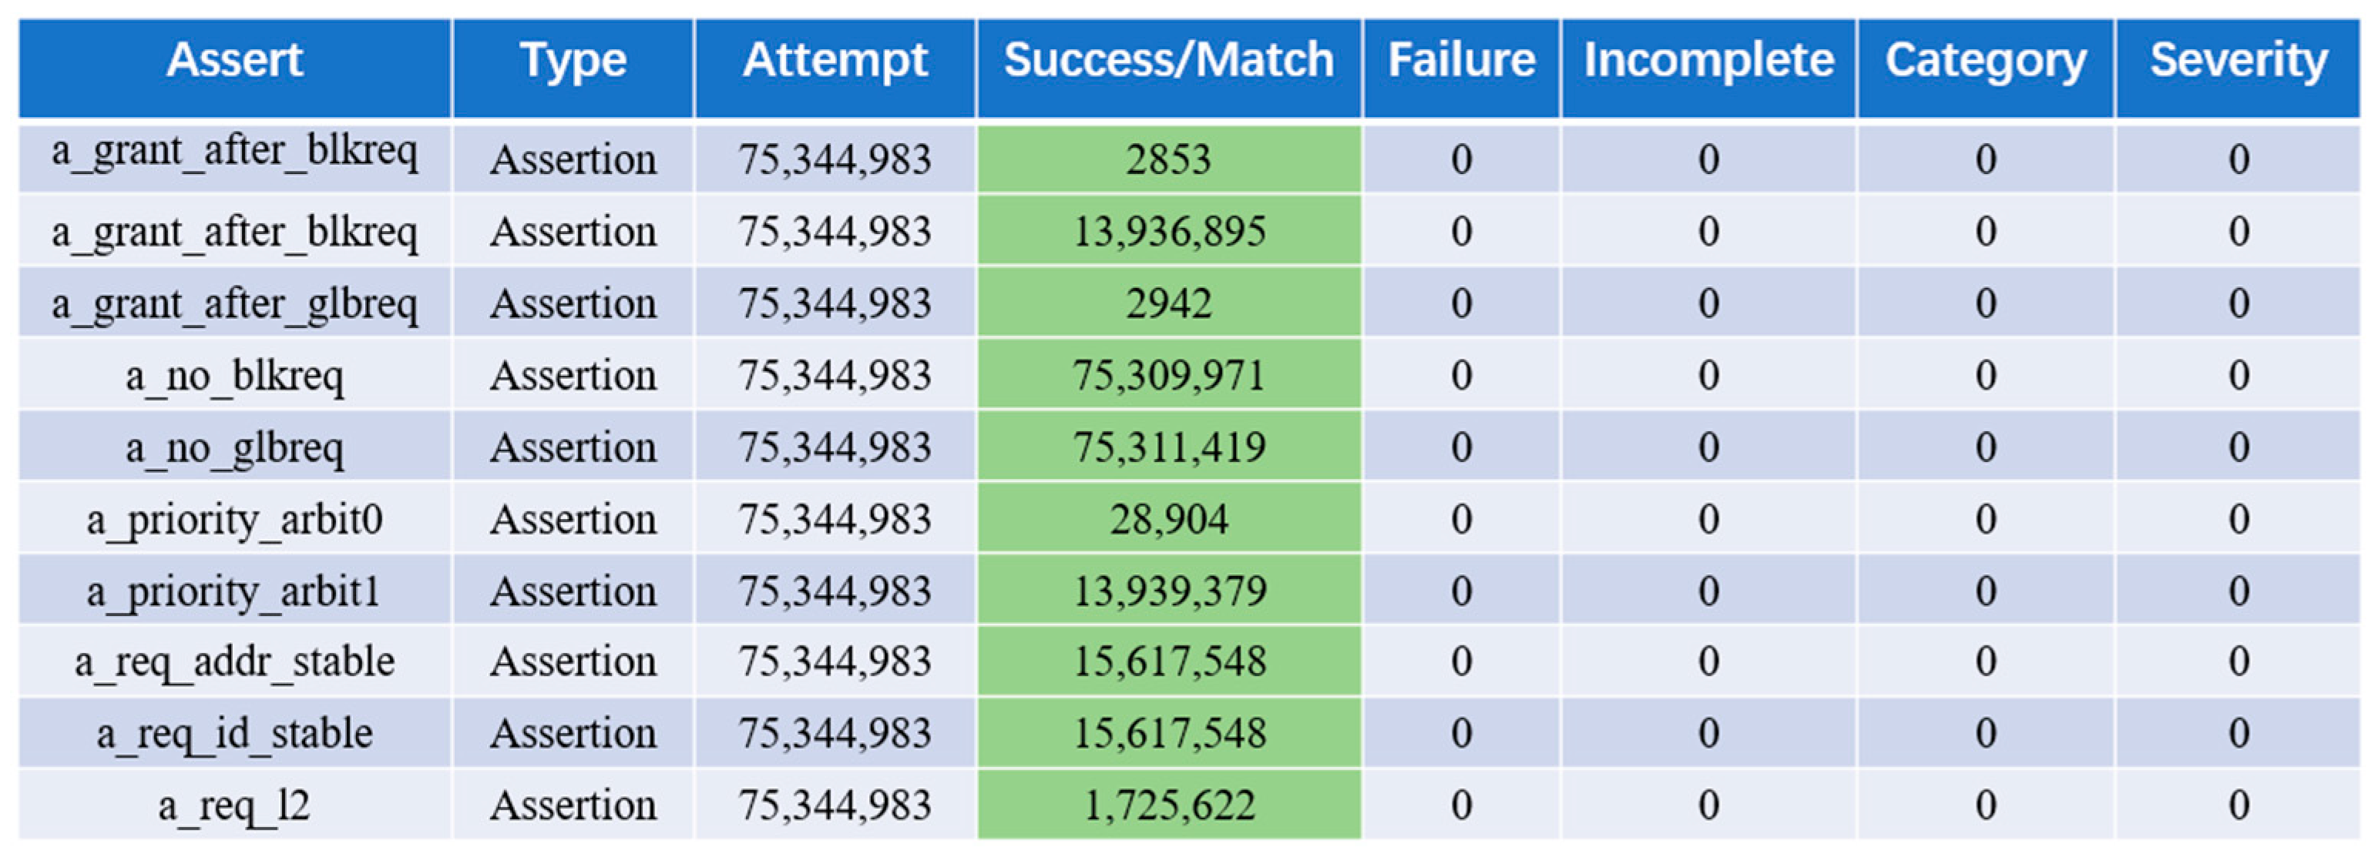This screenshot has height=867, width=2378.
Task: Select the a_priority_arbit1 assertion name
Action: [x=234, y=591]
